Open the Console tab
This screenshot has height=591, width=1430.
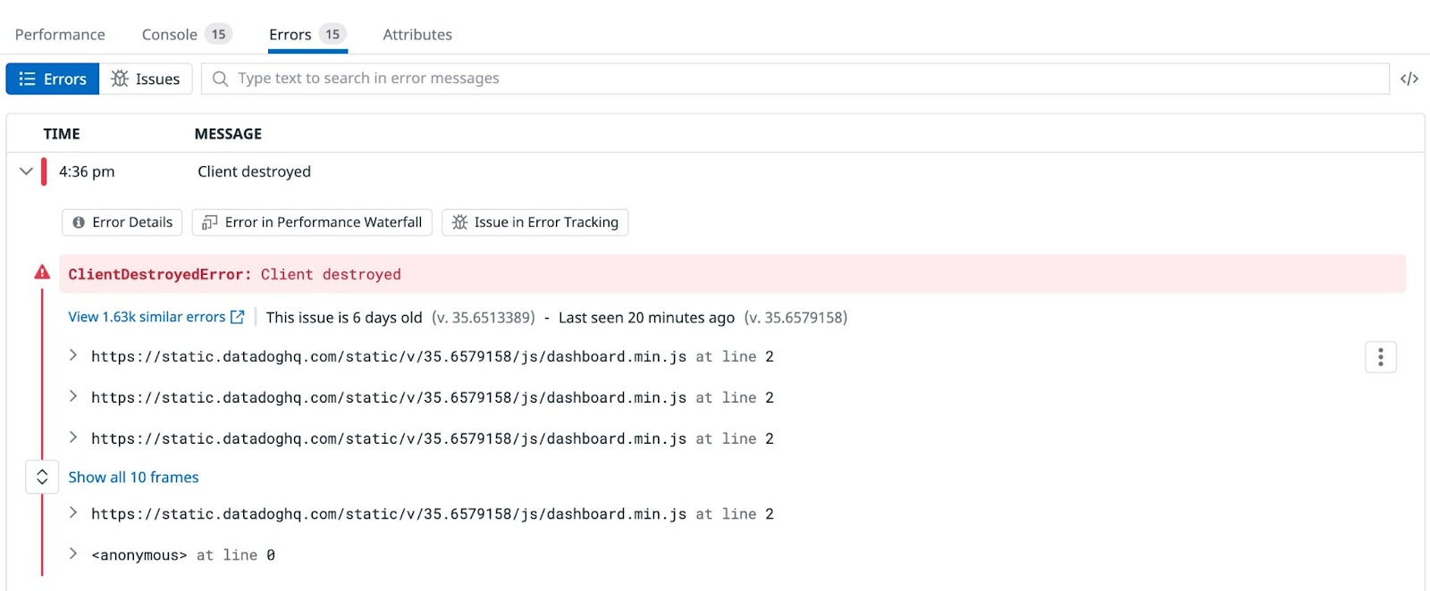point(170,35)
